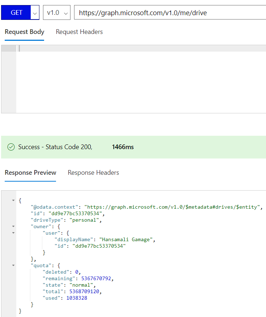Switch to the Response Headers tab
The image size is (266, 317).
pyautogui.click(x=93, y=173)
